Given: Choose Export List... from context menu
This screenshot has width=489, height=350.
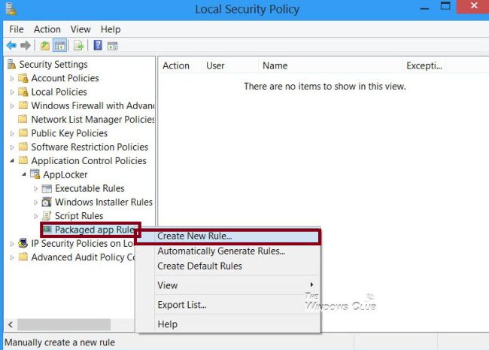Looking at the screenshot, I should point(228,304).
